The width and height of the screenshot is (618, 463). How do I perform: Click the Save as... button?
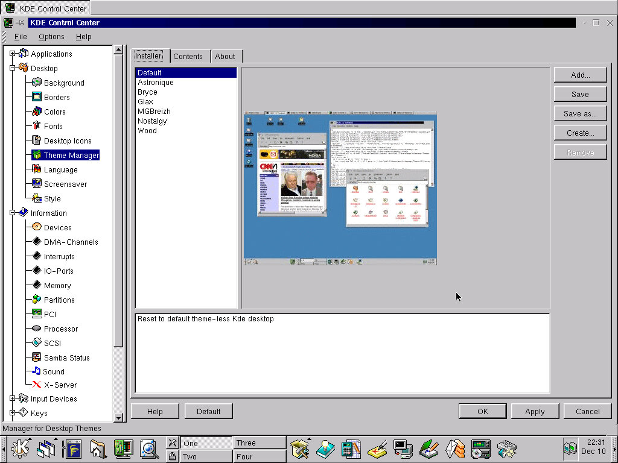580,113
